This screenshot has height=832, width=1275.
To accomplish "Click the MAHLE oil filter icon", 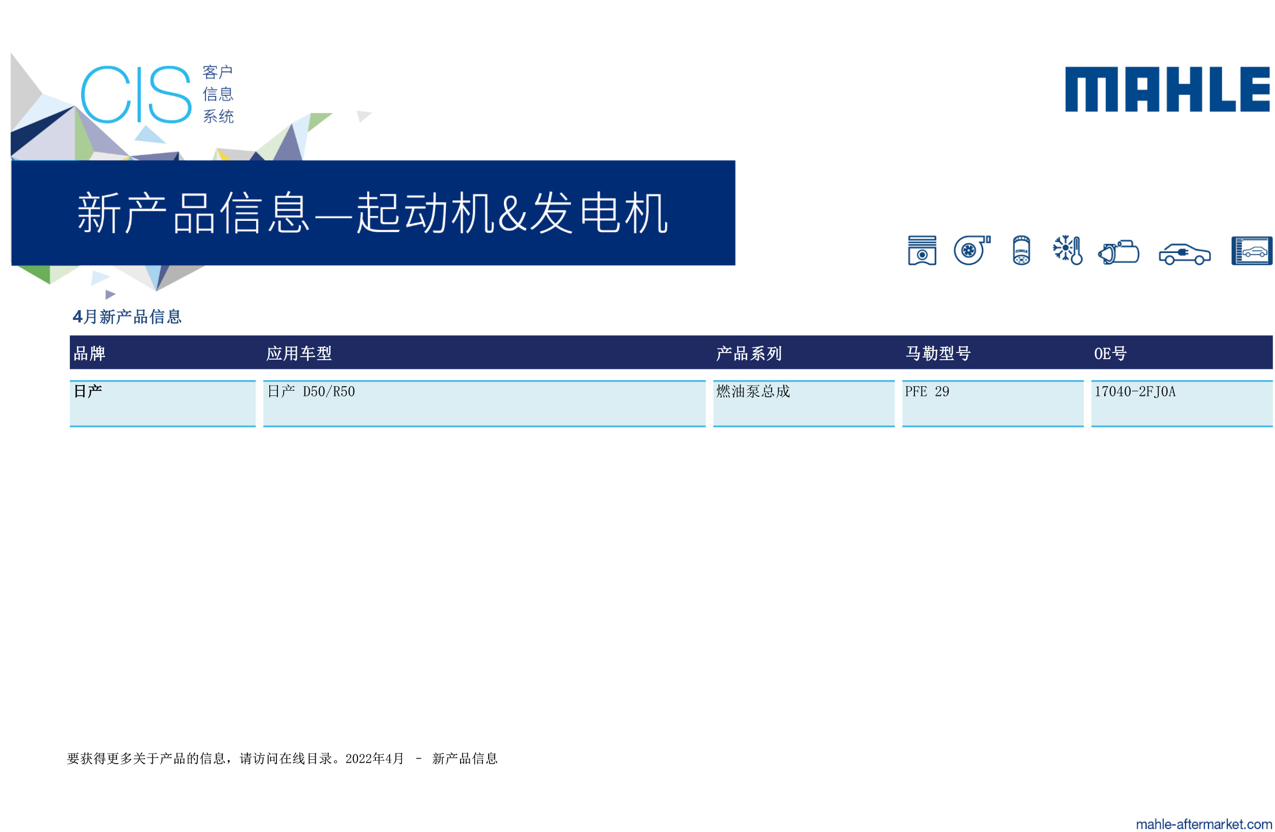I will click(1021, 250).
